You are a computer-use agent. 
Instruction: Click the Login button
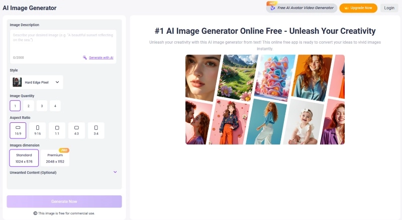(x=389, y=8)
